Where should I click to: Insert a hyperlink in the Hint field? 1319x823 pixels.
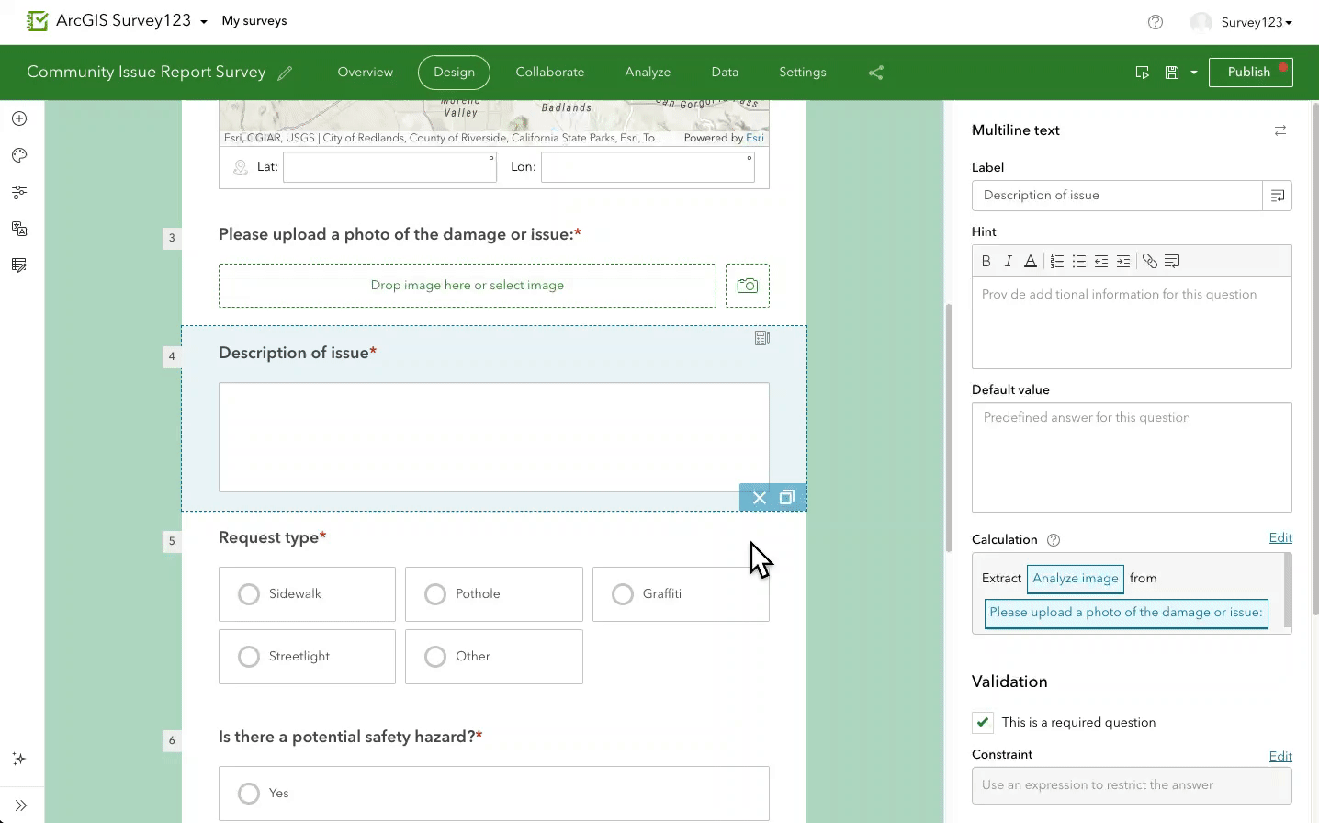pos(1149,261)
